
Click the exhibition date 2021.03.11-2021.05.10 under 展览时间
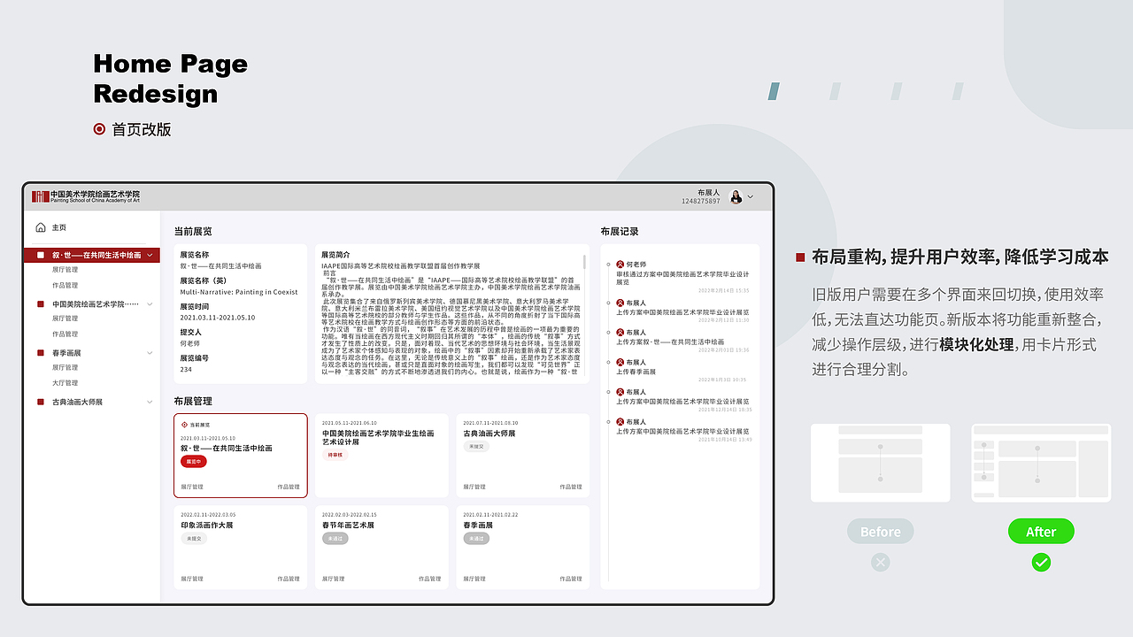point(218,317)
